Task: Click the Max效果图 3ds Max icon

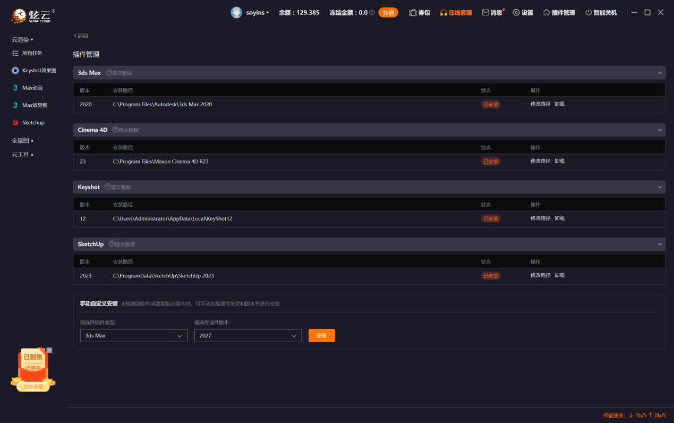Action: 15,105
